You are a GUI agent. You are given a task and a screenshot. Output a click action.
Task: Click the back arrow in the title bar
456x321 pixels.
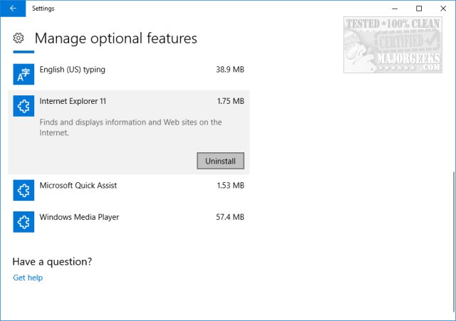pos(13,9)
